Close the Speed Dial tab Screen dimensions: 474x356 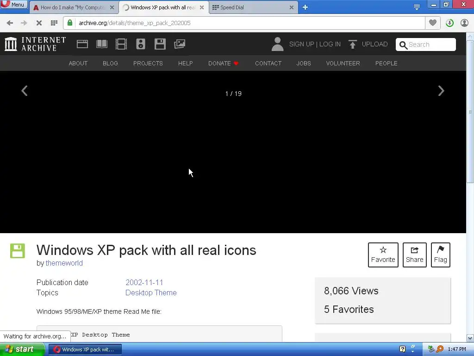click(292, 7)
